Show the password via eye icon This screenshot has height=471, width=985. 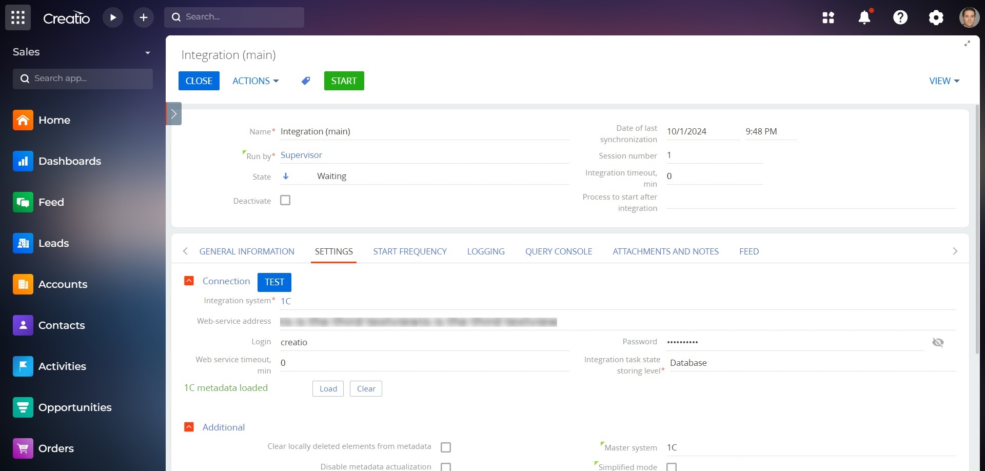[x=938, y=342]
